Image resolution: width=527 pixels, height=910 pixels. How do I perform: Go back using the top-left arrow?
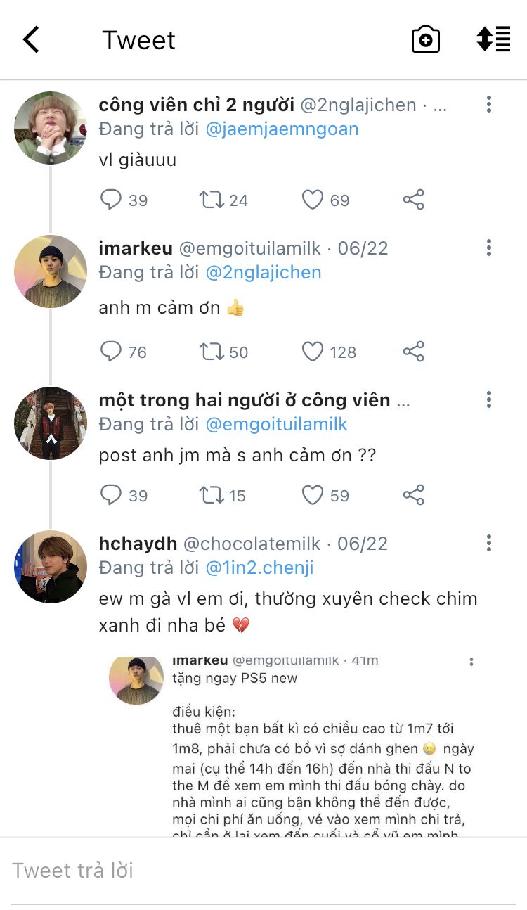(x=31, y=40)
